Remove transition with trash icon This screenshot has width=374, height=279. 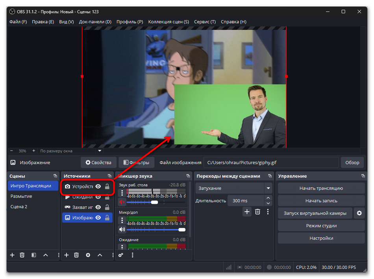[x=257, y=212]
